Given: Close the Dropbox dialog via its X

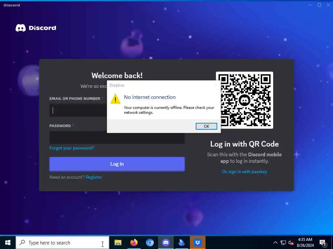Looking at the screenshot, I should [216, 85].
